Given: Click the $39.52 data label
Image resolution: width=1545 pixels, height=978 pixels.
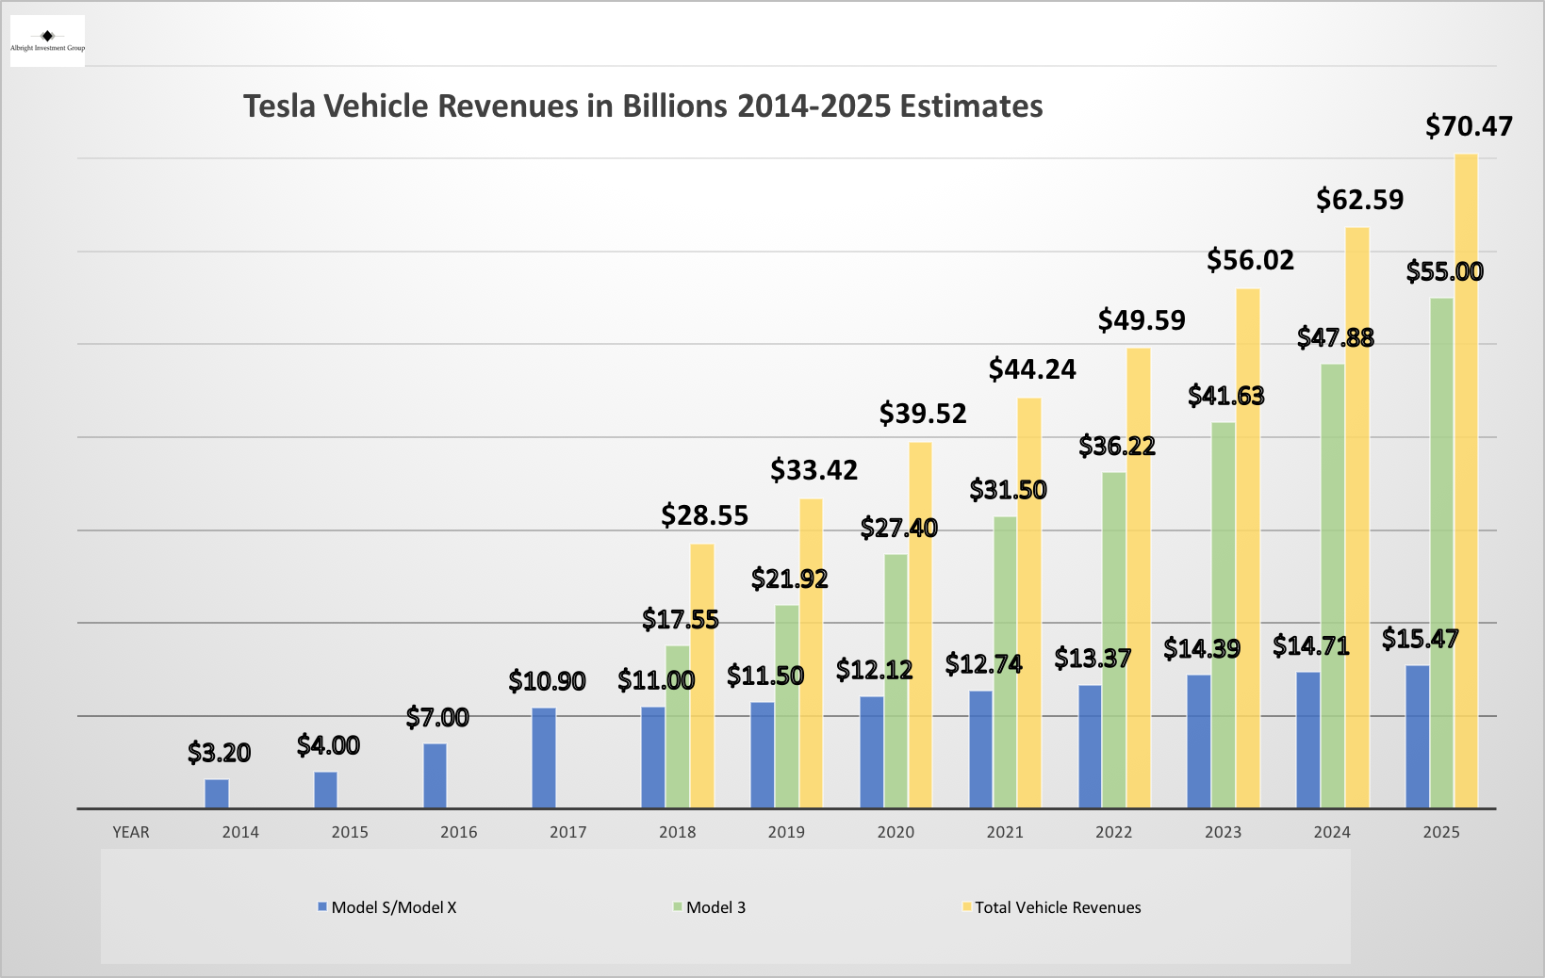Looking at the screenshot, I should tap(923, 414).
